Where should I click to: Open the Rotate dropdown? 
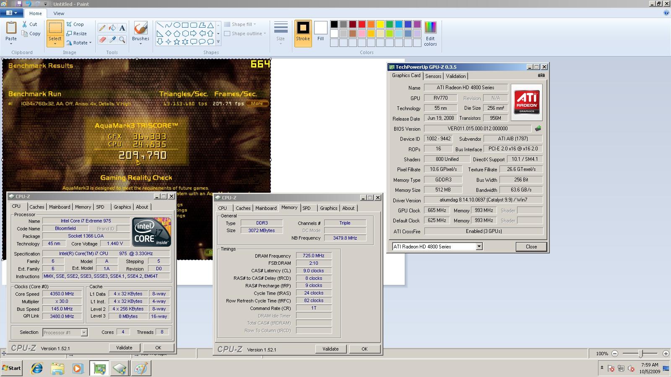[x=79, y=43]
